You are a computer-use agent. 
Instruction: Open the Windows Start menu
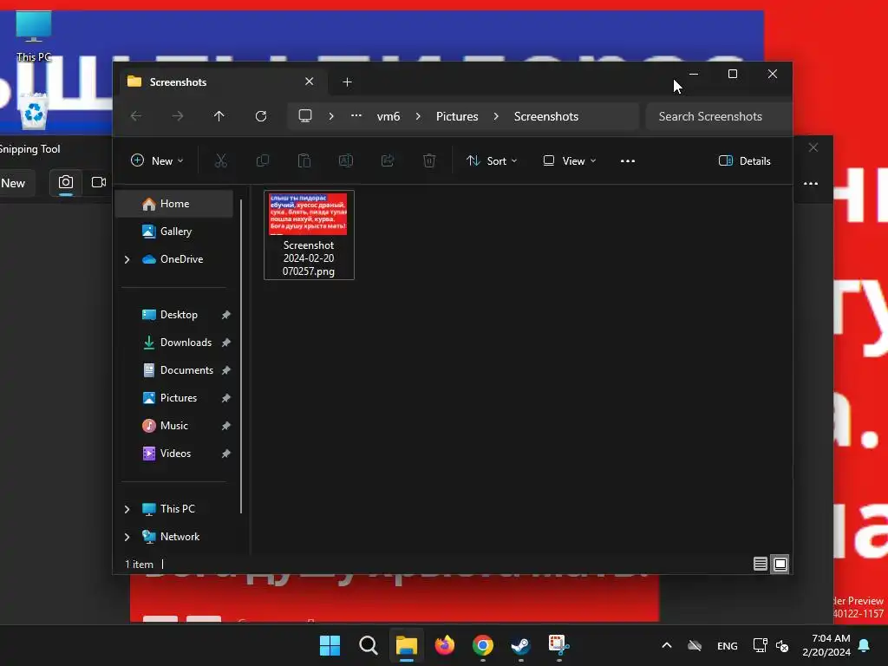tap(330, 645)
